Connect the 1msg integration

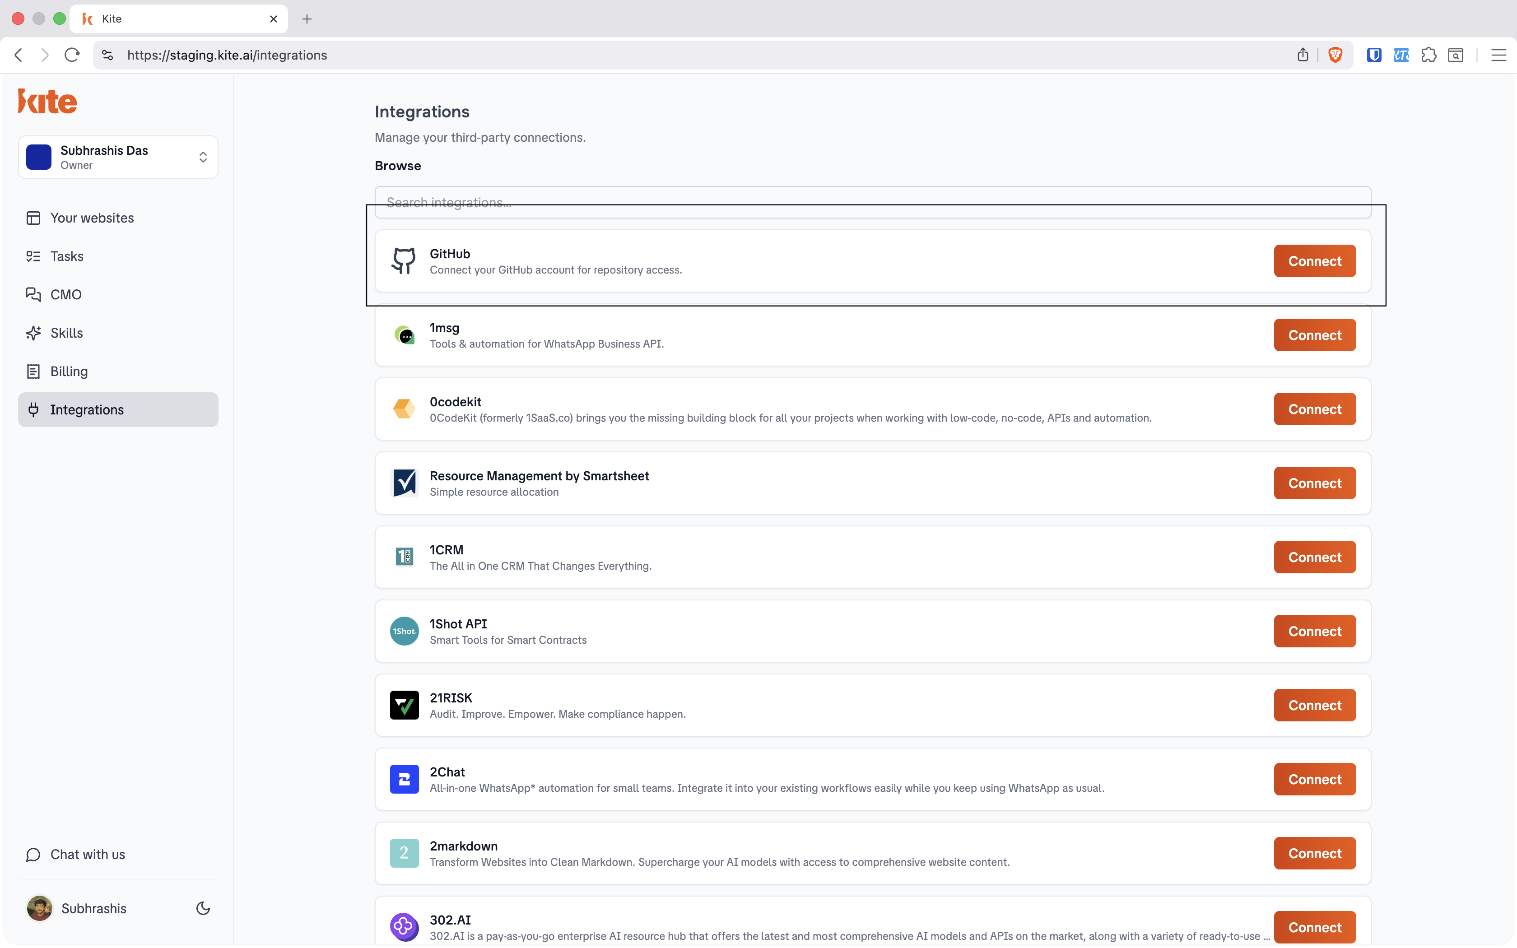[x=1315, y=335]
